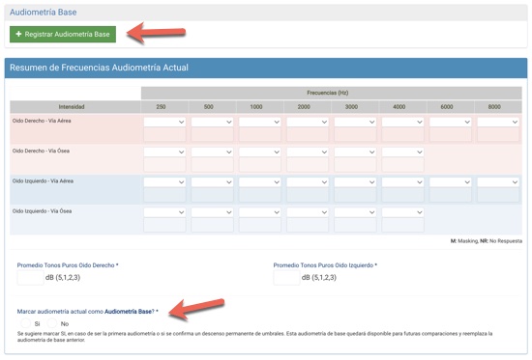The image size is (532, 360).
Task: Open Oído Izquierdo Vía Ósea 4000 Hz dropdown
Action: (402, 212)
